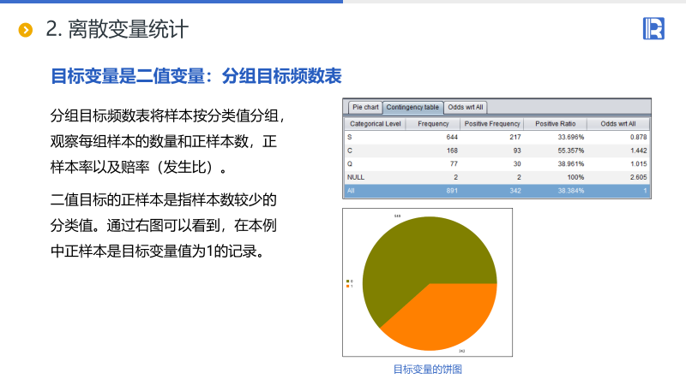Click positive ratio 100%
686x385 pixels.
point(575,177)
